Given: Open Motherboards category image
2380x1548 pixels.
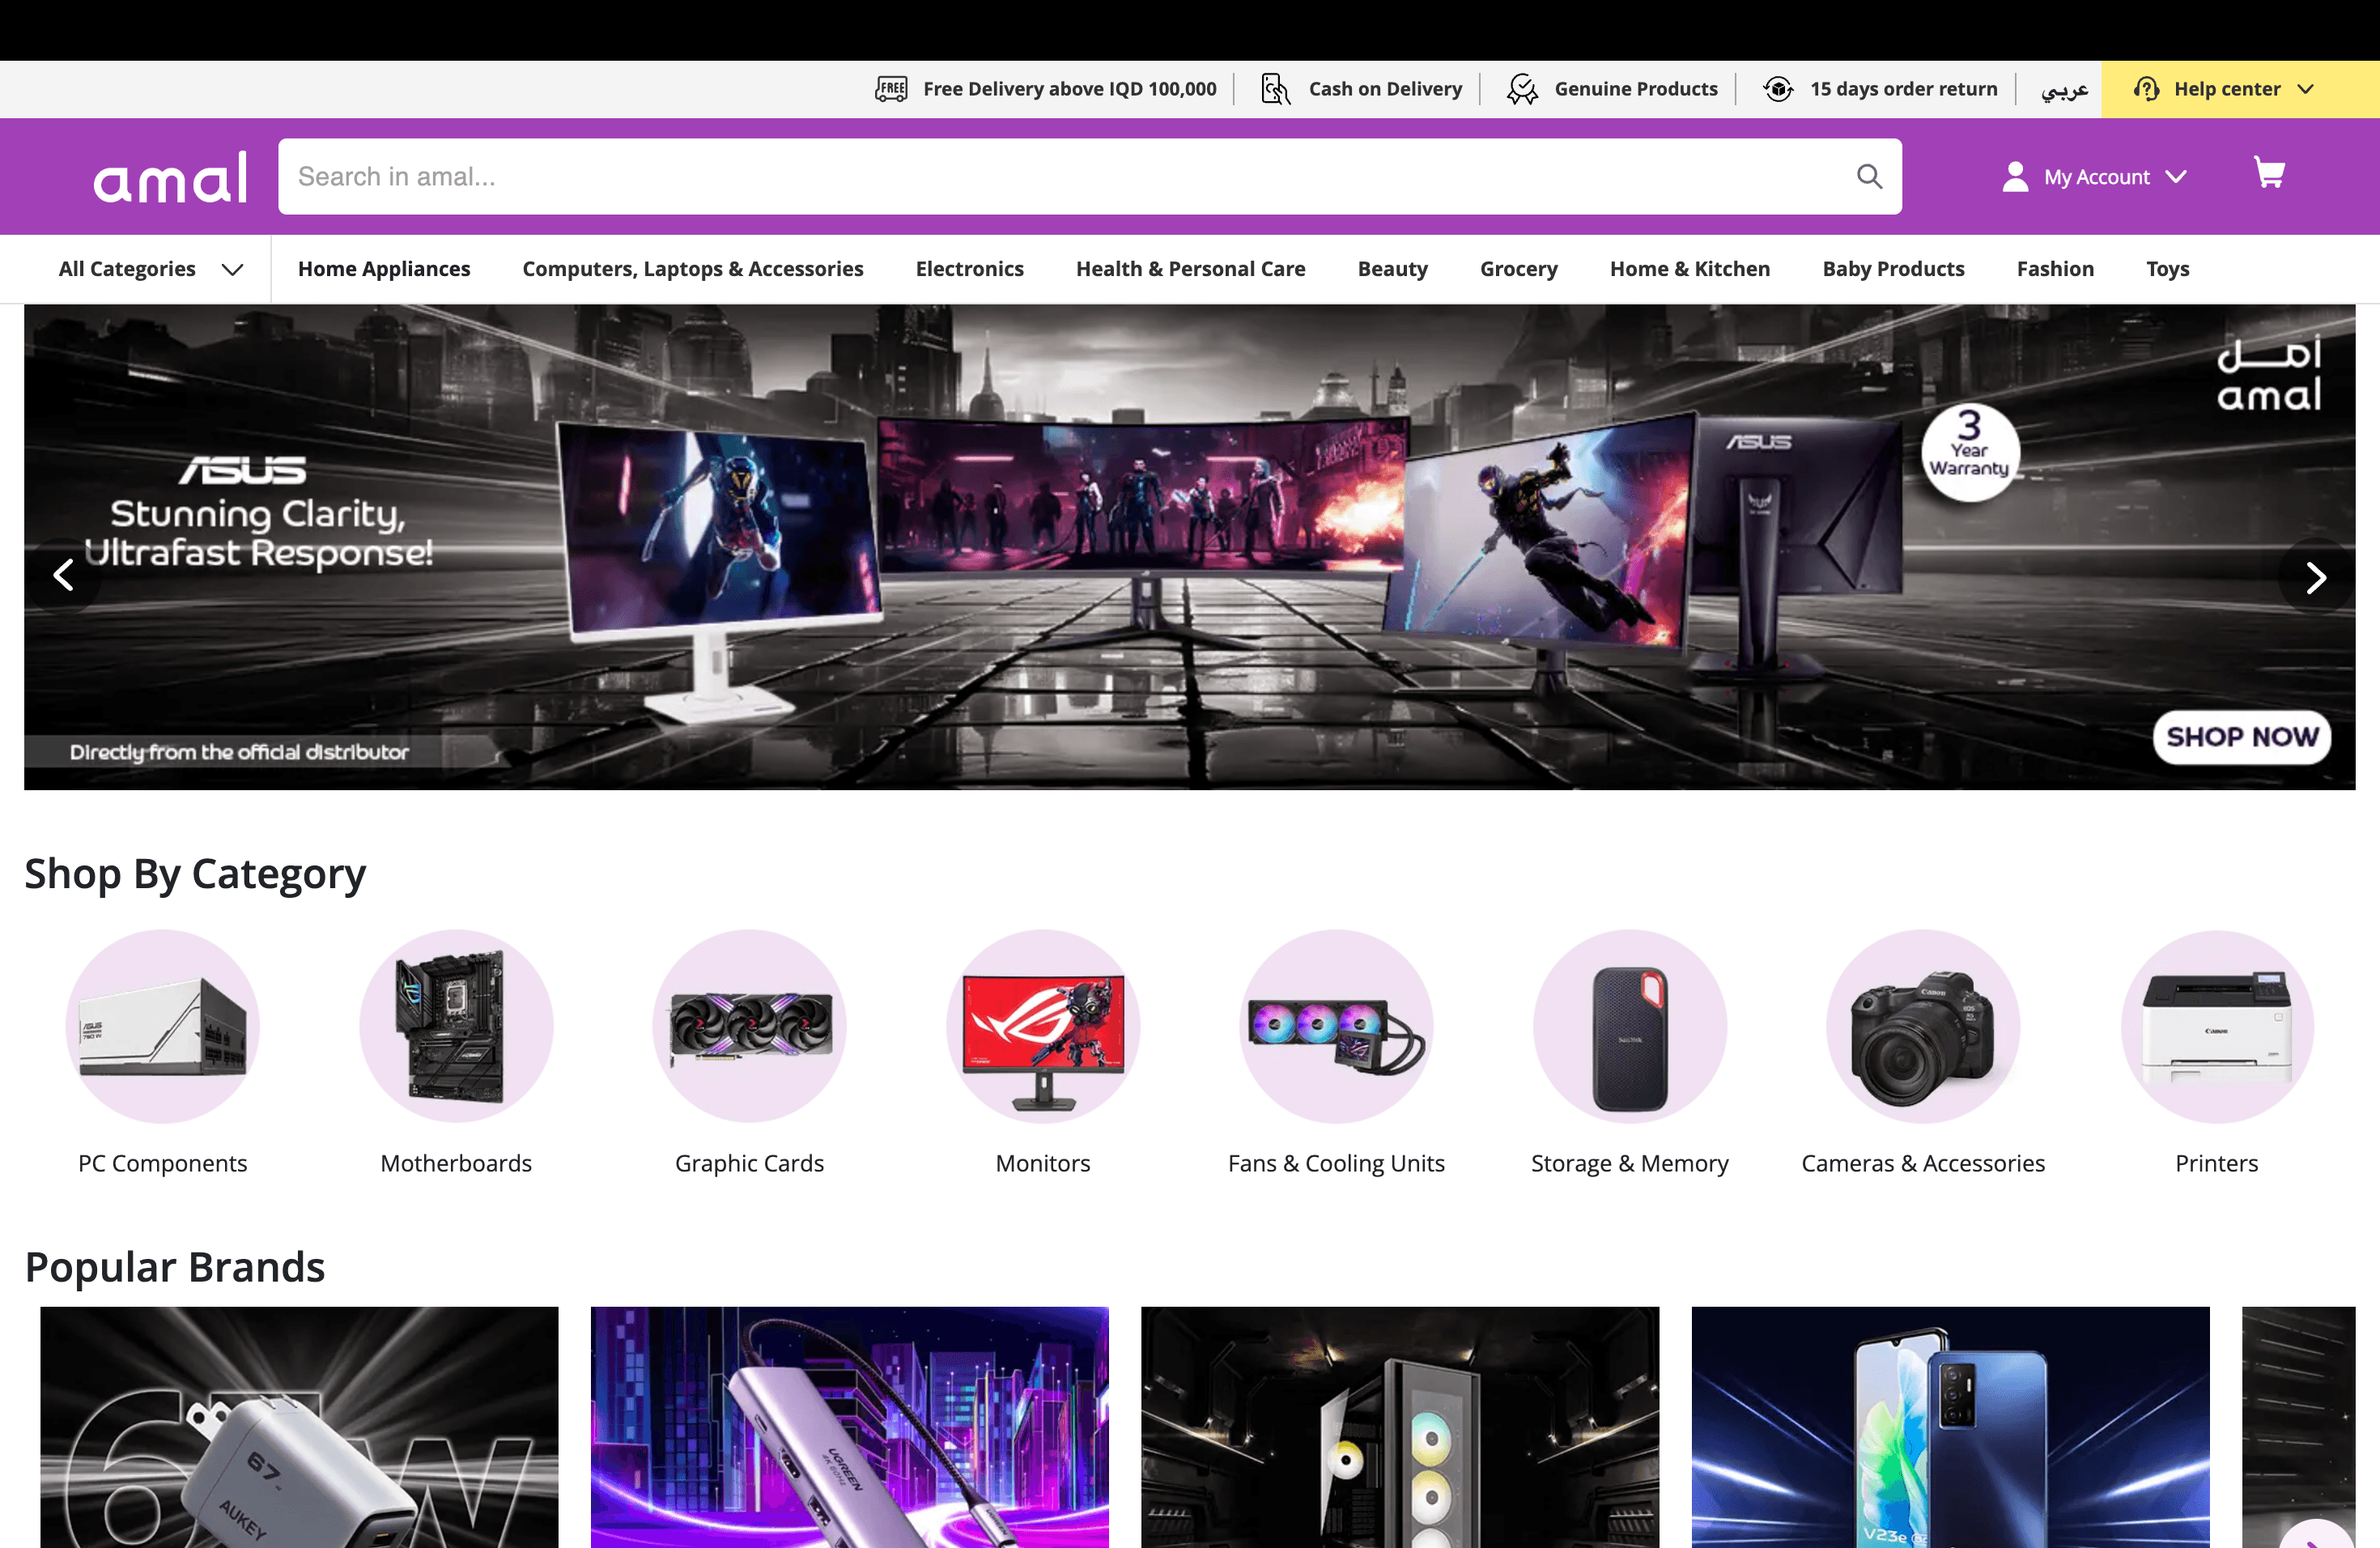Looking at the screenshot, I should pos(456,1026).
